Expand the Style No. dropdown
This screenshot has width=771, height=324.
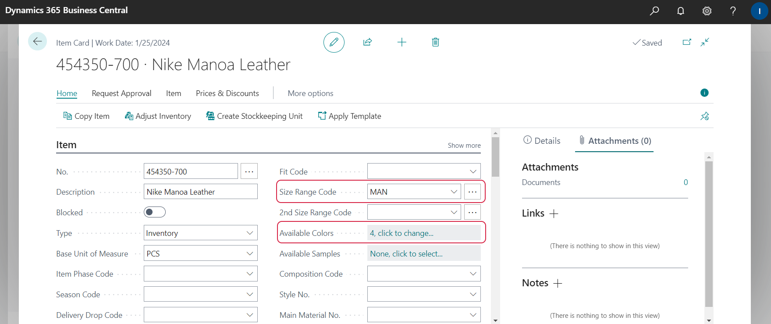click(473, 294)
